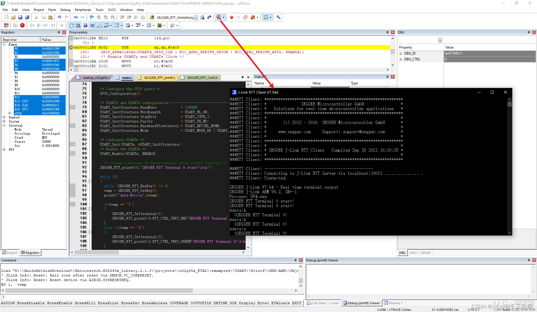Click the Analysis Windows toolbar icon
The height and width of the screenshot is (312, 537).
coord(138,25)
